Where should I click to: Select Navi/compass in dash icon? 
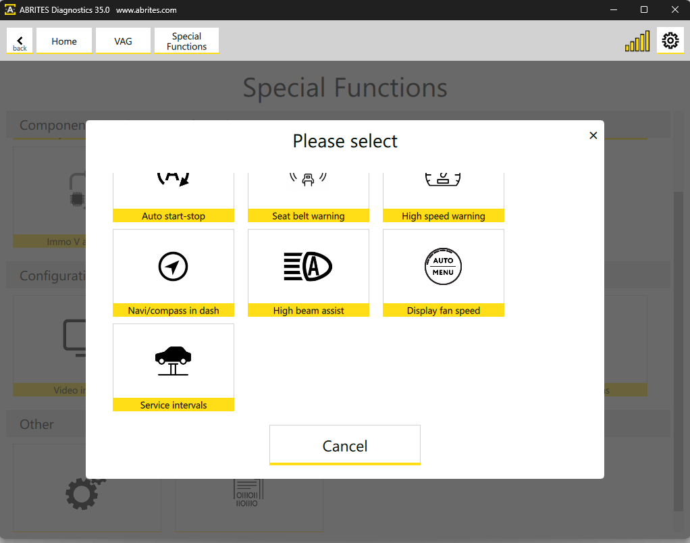pyautogui.click(x=174, y=266)
